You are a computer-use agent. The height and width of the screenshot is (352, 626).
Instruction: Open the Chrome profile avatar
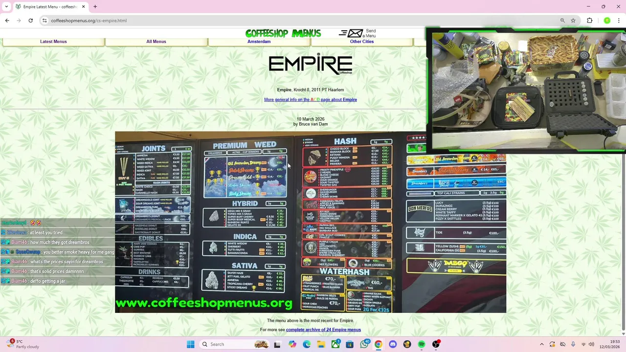pyautogui.click(x=607, y=21)
